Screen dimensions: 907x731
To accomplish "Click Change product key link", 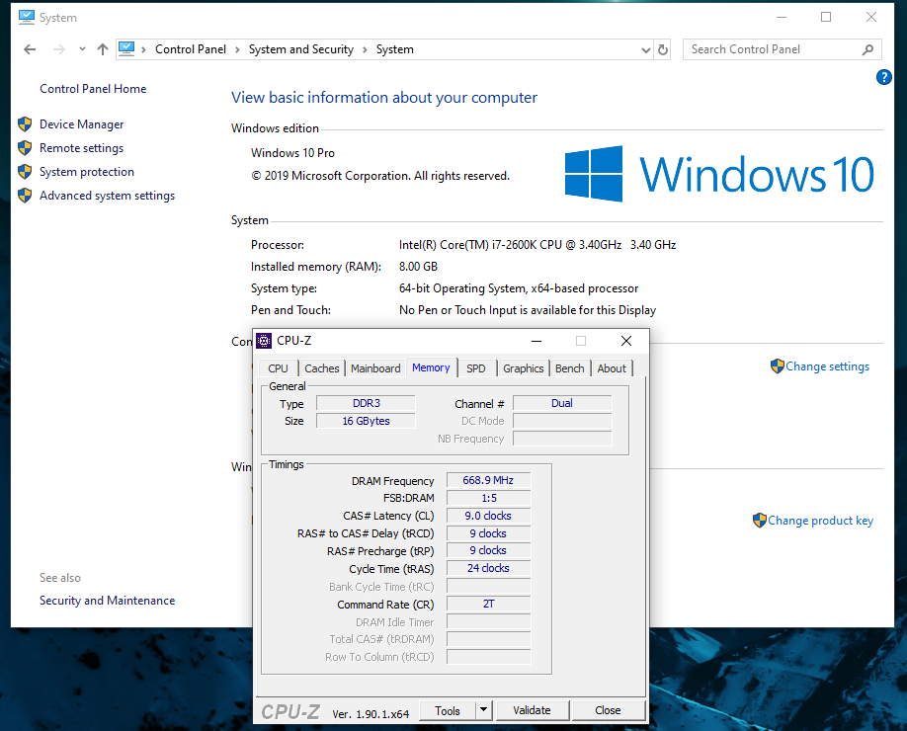I will tap(820, 521).
